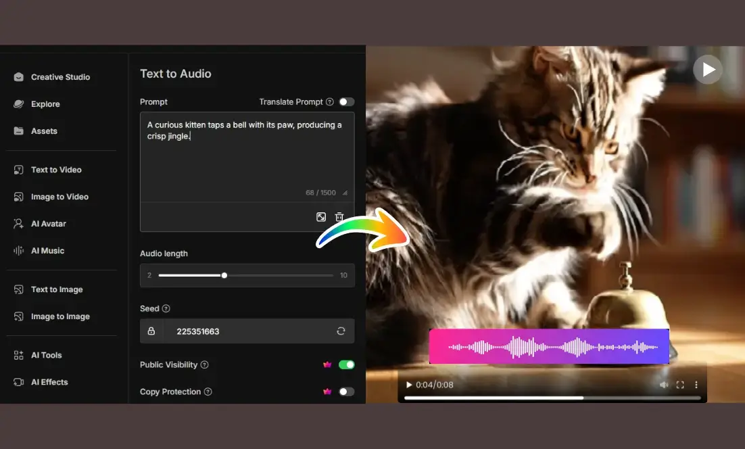Play the kitten video

click(707, 69)
